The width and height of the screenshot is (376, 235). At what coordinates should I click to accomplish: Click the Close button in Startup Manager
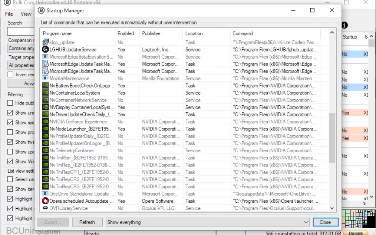(x=325, y=222)
